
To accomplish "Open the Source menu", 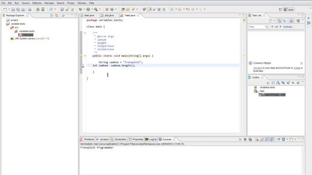I will tap(25, 3).
